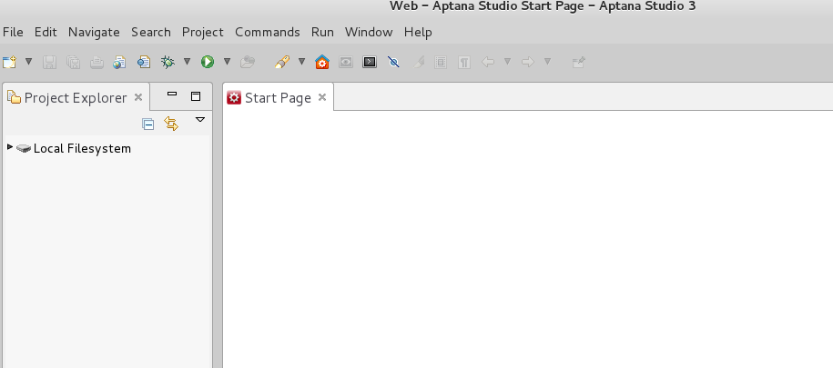833x368 pixels.
Task: Toggle Link with Editor in Project Explorer
Action: point(171,124)
